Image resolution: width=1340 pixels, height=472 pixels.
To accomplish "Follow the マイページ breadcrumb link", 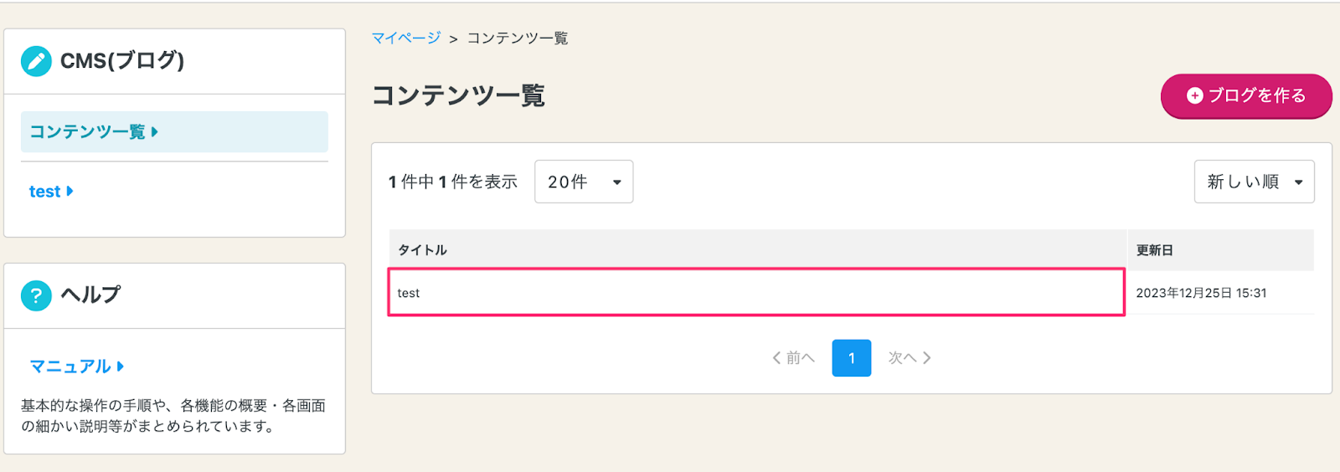I will click(405, 38).
